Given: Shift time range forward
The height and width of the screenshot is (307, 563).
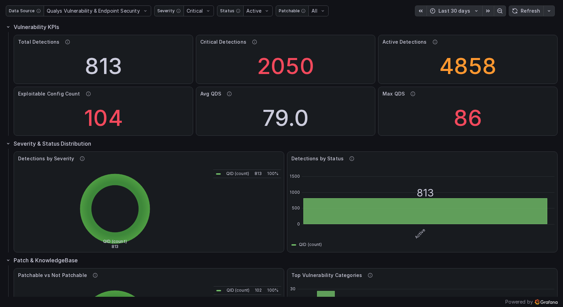Looking at the screenshot, I should 488,11.
